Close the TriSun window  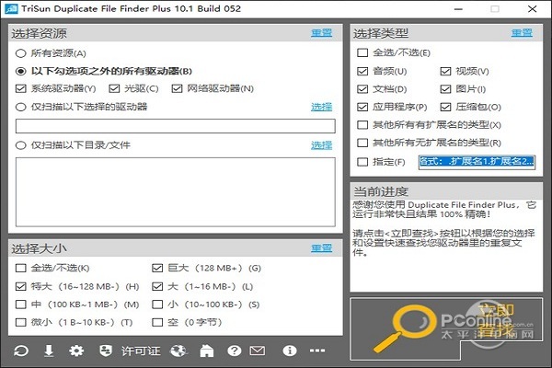pos(533,9)
